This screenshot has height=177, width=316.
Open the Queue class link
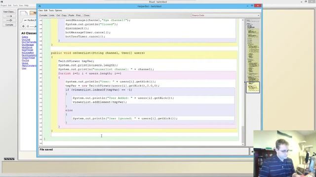tap(25, 63)
